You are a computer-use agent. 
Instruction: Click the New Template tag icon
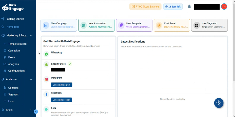click(121, 25)
